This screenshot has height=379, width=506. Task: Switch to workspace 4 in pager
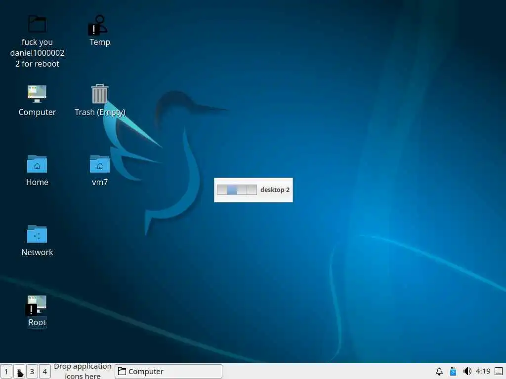(x=45, y=371)
